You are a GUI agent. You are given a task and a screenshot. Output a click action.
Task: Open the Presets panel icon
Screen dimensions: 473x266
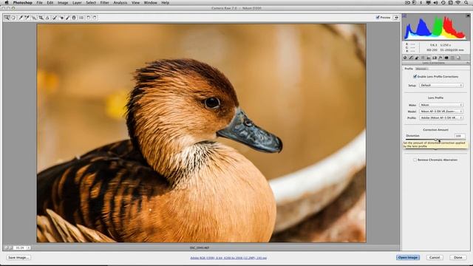(x=452, y=58)
